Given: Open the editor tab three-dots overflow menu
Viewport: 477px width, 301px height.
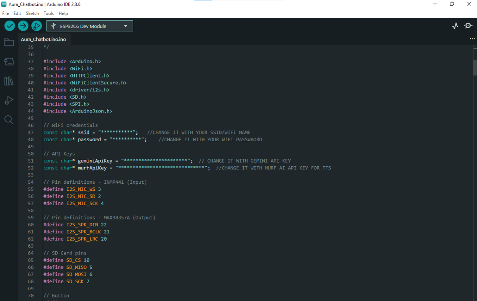Looking at the screenshot, I should [472, 39].
